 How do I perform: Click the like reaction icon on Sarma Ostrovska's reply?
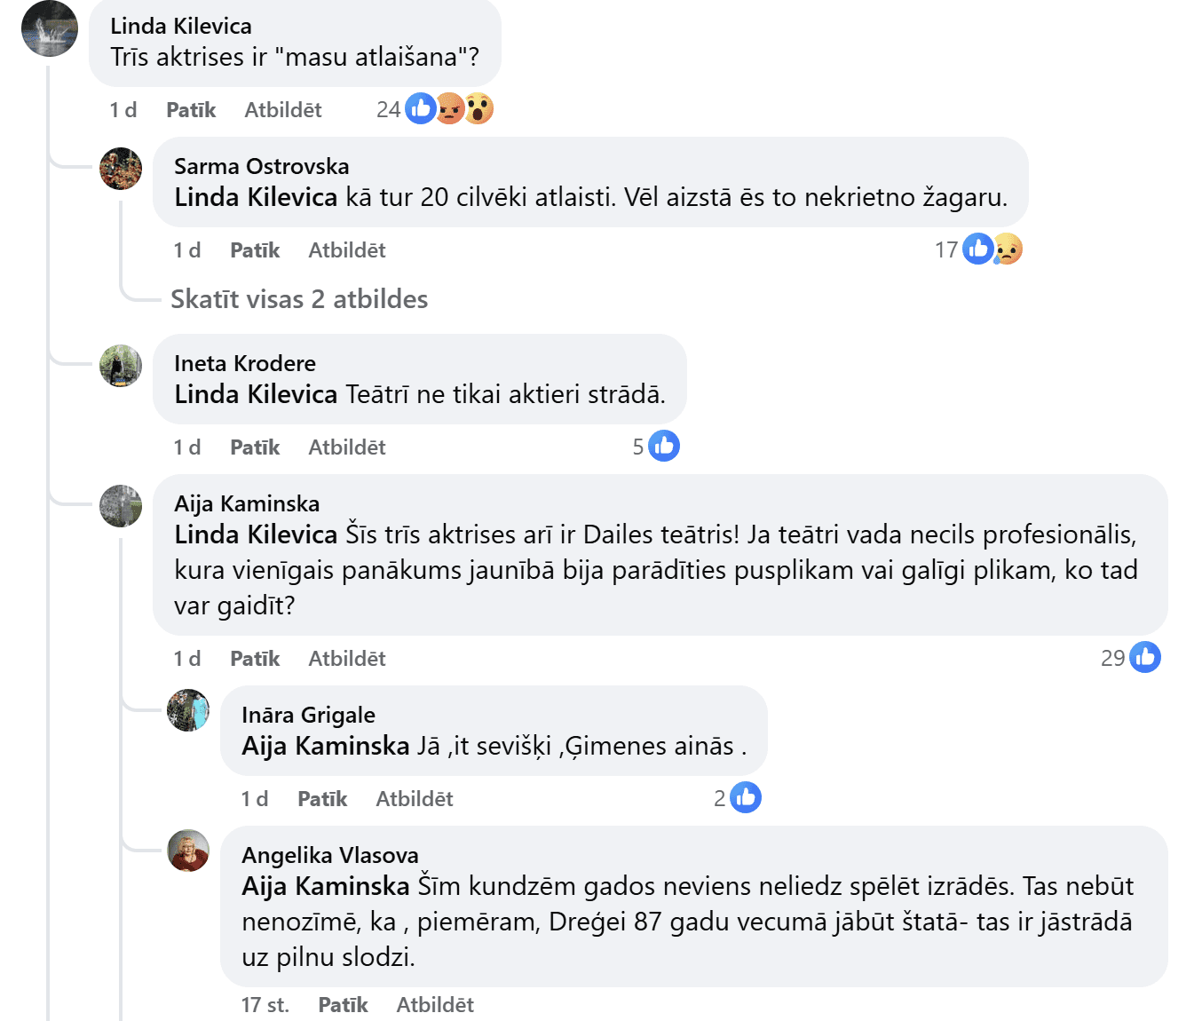(x=978, y=249)
